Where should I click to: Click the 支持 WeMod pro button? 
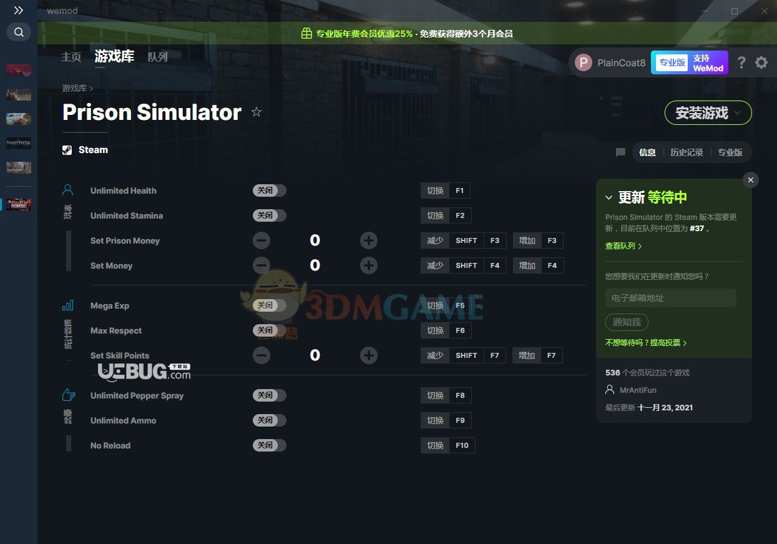click(690, 62)
